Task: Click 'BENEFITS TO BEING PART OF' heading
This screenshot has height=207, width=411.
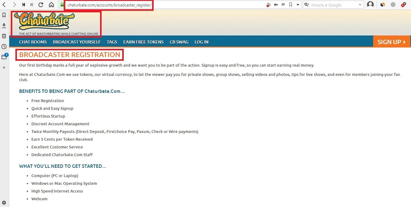Action: pyautogui.click(x=72, y=91)
